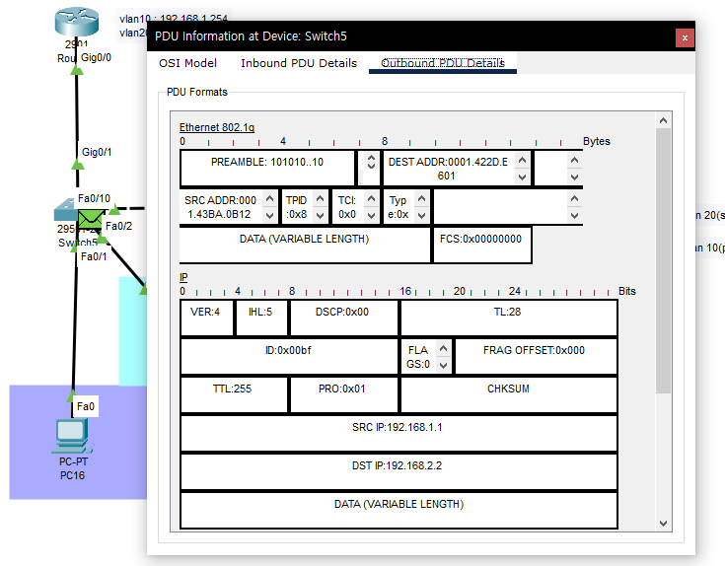Click the Switch5 device icon
Image resolution: width=725 pixels, height=566 pixels.
[66, 210]
